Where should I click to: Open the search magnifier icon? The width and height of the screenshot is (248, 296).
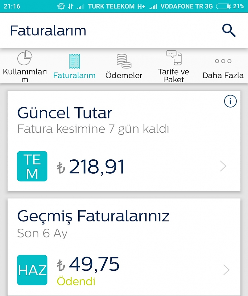[x=229, y=31]
